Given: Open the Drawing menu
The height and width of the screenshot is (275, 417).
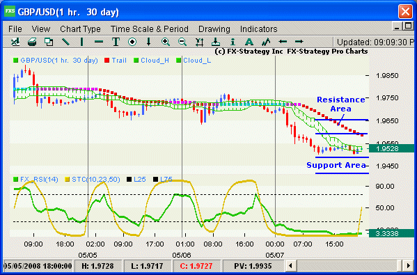Looking at the screenshot, I should pos(214,29).
